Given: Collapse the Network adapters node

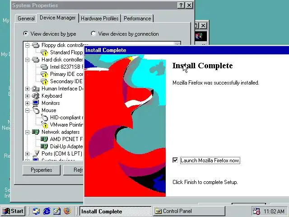Looking at the screenshot, I should (27, 132).
